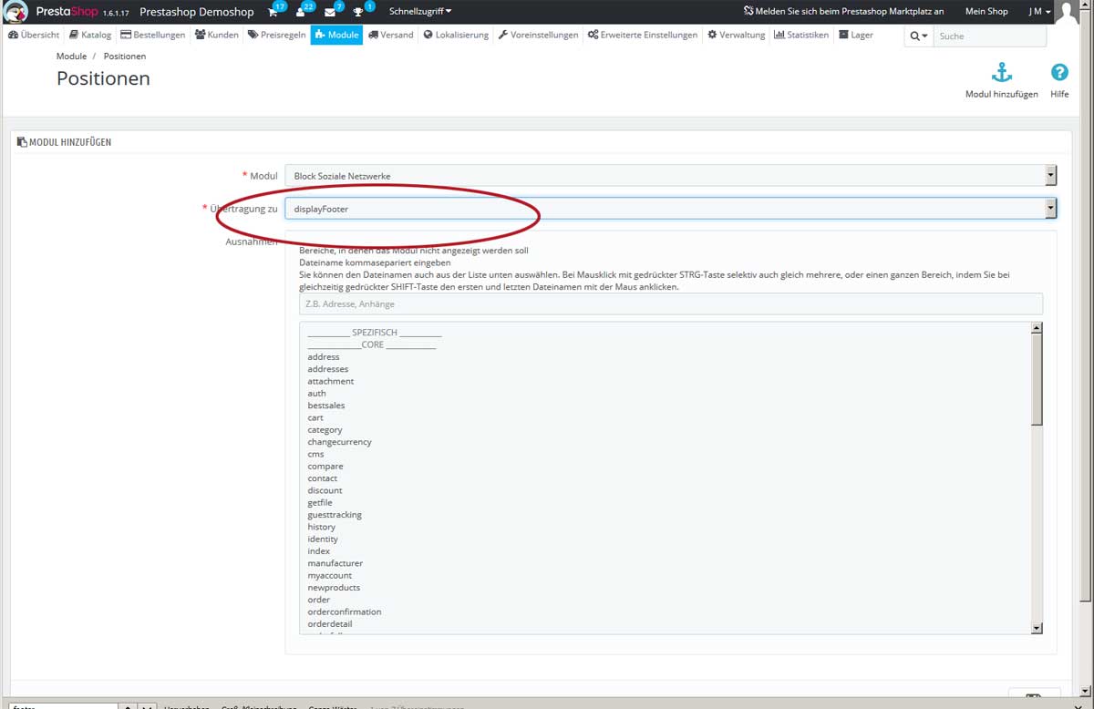Select 'index' in the file list
Image resolution: width=1094 pixels, height=709 pixels.
[x=319, y=551]
